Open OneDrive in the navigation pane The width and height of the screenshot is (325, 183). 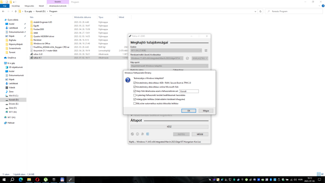(12, 58)
